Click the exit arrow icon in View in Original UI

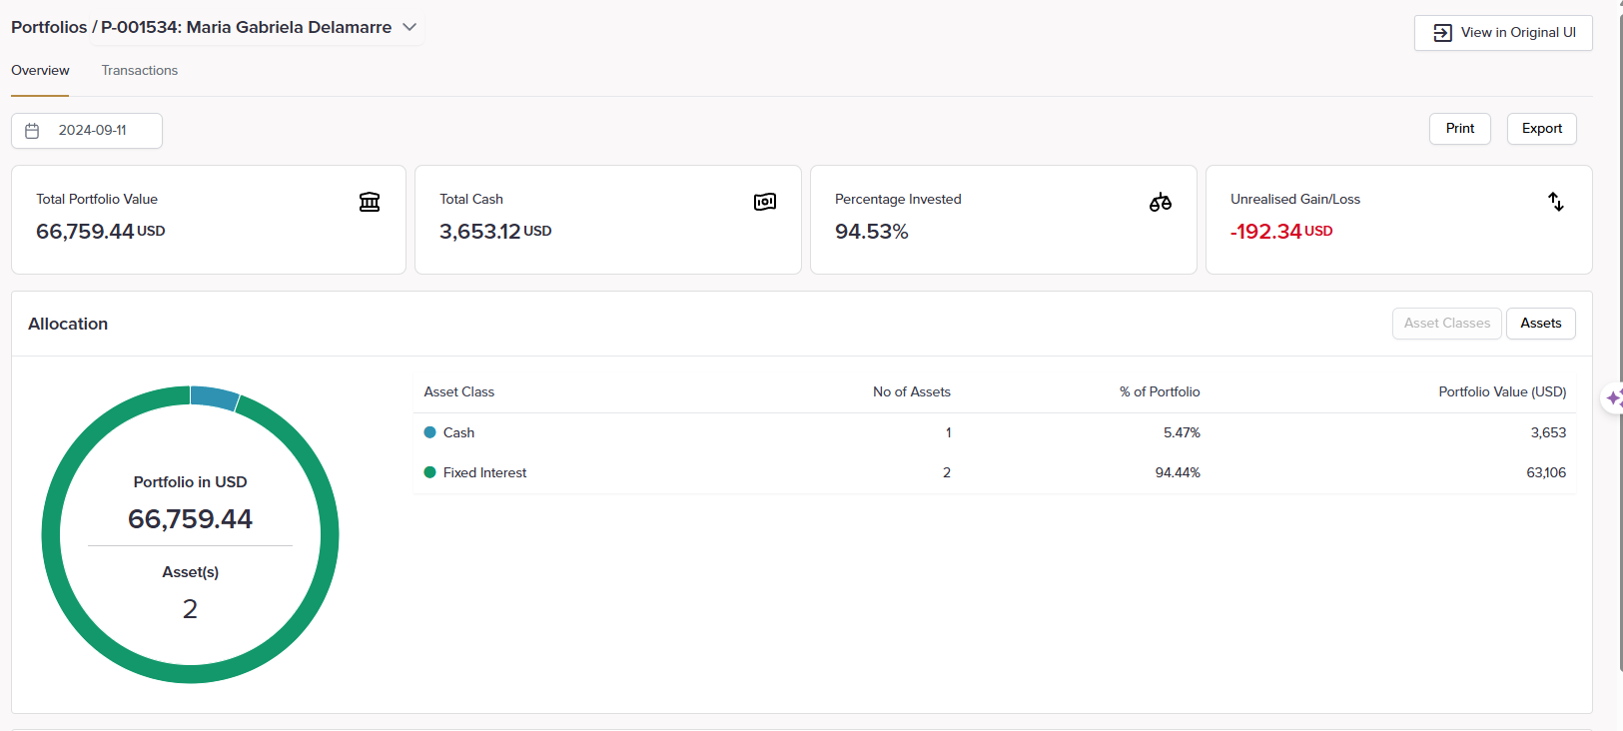click(x=1442, y=33)
